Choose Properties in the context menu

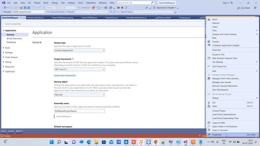coord(233,135)
